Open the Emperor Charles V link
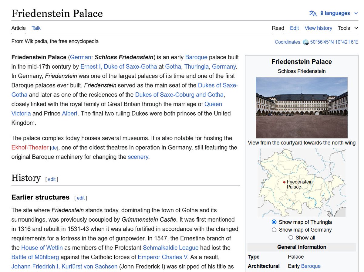 (x=163, y=257)
